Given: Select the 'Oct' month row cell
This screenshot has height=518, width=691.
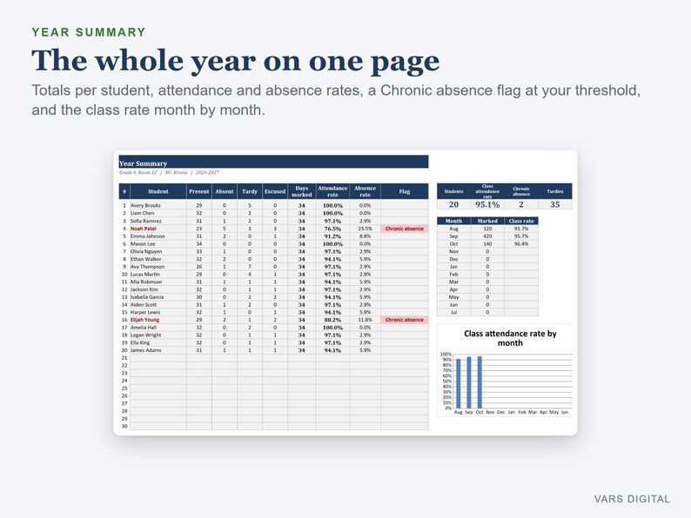Looking at the screenshot, I should [x=454, y=244].
